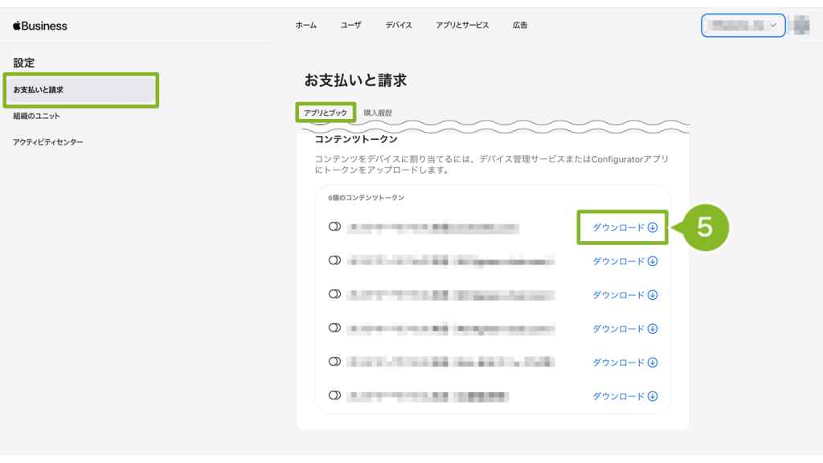Open アクティビティセンター in the sidebar
This screenshot has height=463, width=823.
tap(48, 142)
